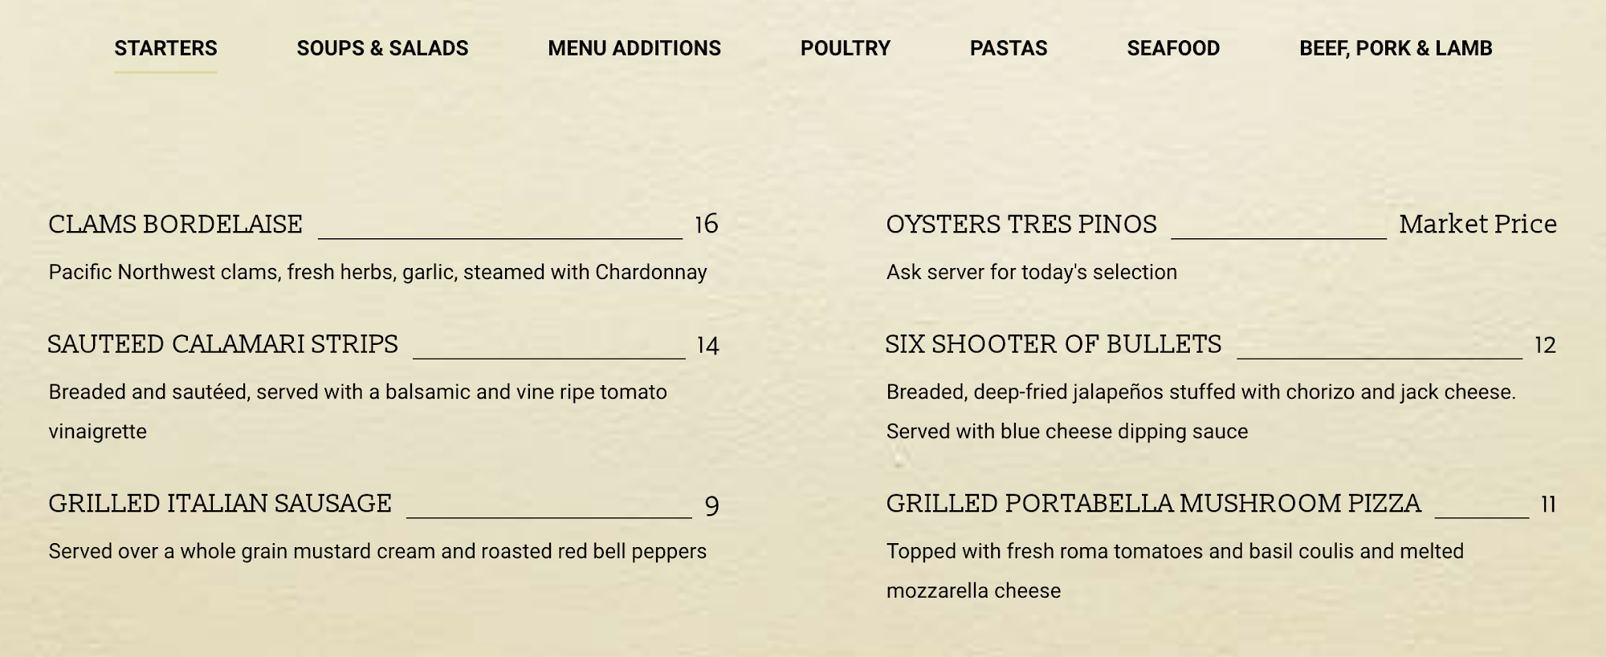Click the Pacific Northwest clams description
Image resolution: width=1606 pixels, height=657 pixels.
pyautogui.click(x=377, y=272)
